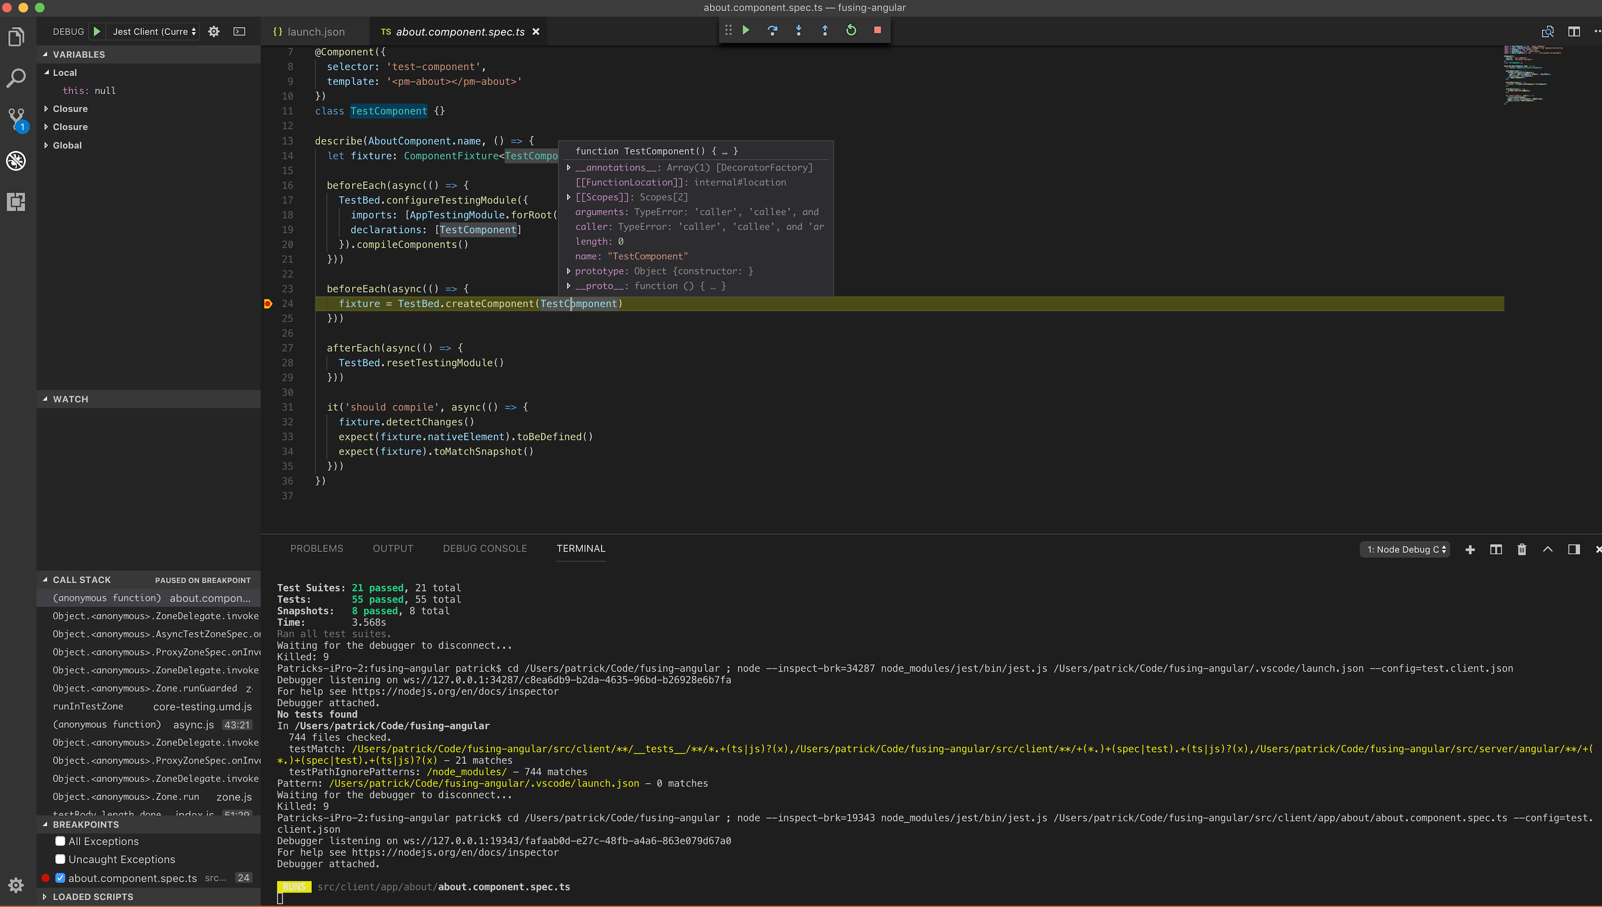Open the Extensions view
The height and width of the screenshot is (907, 1602).
point(15,202)
